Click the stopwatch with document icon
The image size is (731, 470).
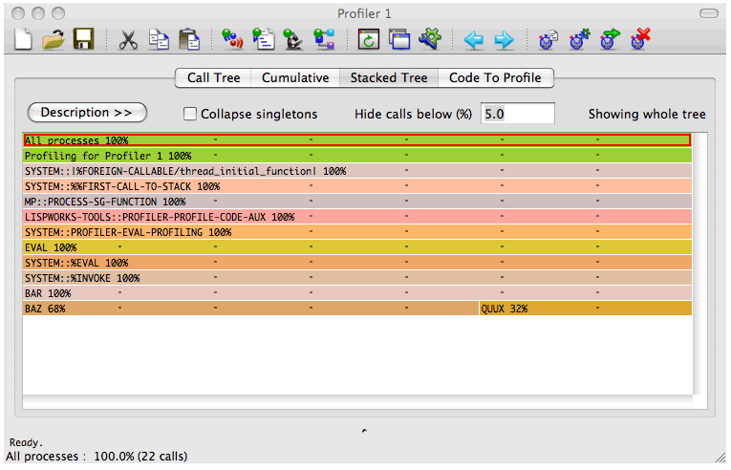pos(548,39)
